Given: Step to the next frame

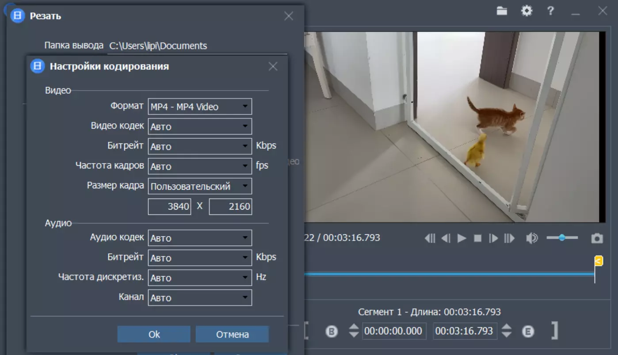Looking at the screenshot, I should (493, 238).
